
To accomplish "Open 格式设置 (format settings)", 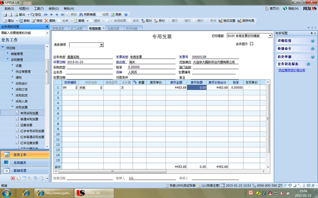I will 227,21.
